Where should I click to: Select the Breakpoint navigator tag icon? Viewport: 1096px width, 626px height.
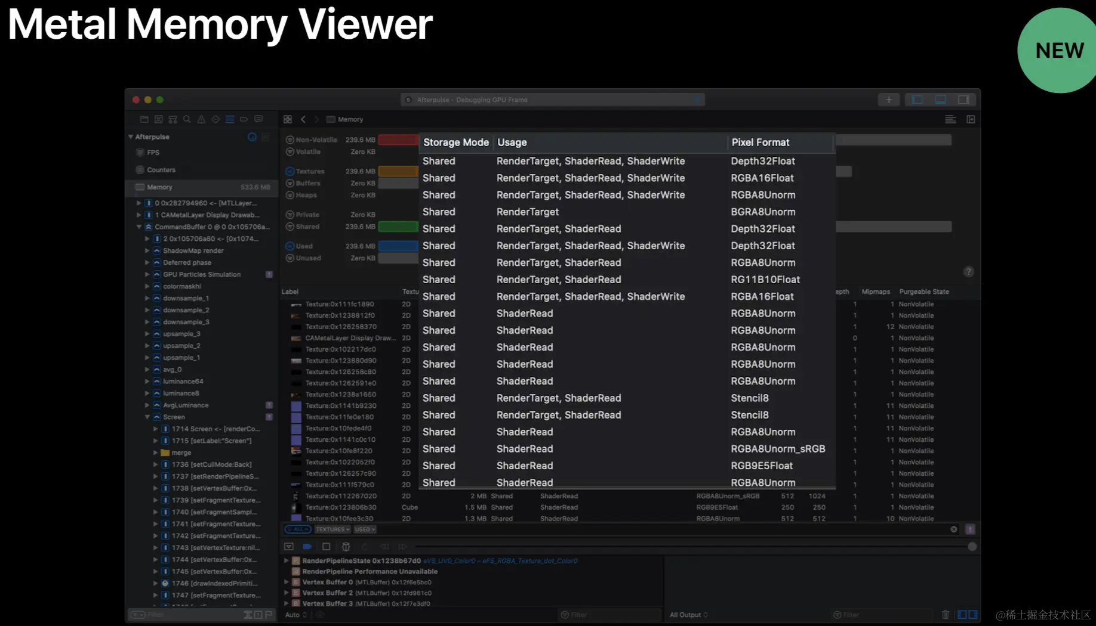pos(244,119)
